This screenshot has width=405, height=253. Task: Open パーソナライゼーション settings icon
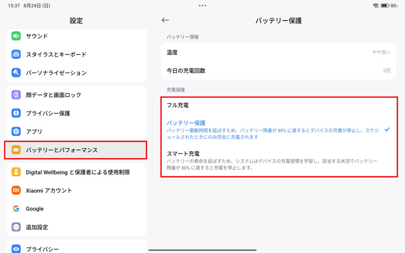coord(16,72)
